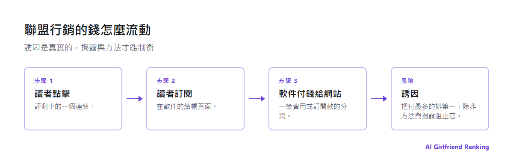Viewport: 513px width, 168px height.
Task: Click the 步驟 3 label
Action: [x=288, y=81]
